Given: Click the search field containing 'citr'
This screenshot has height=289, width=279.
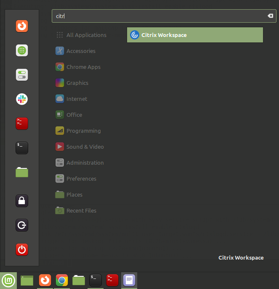Looking at the screenshot, I should pyautogui.click(x=164, y=16).
